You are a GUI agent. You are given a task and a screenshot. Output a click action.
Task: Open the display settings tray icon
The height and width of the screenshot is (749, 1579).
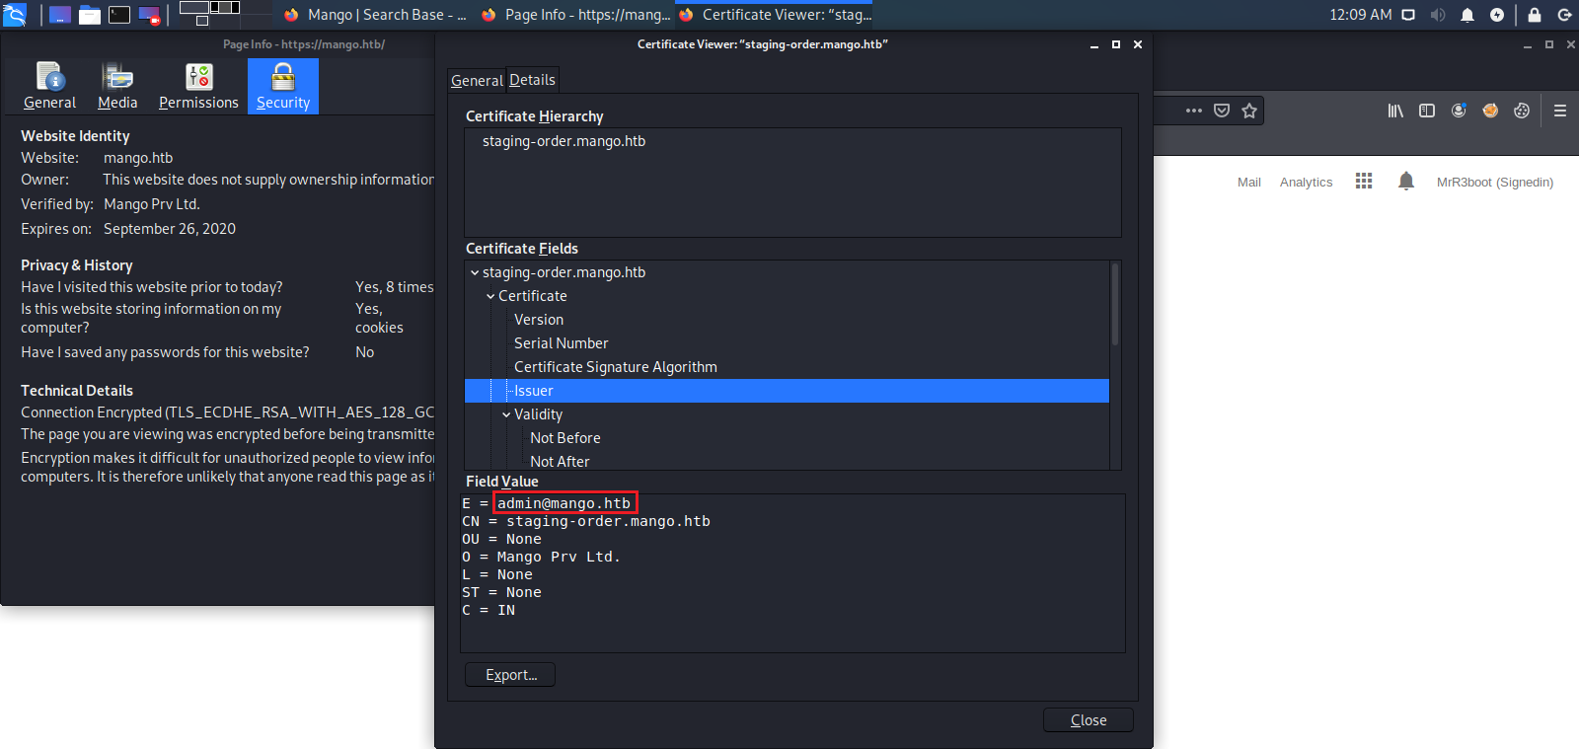(1408, 15)
